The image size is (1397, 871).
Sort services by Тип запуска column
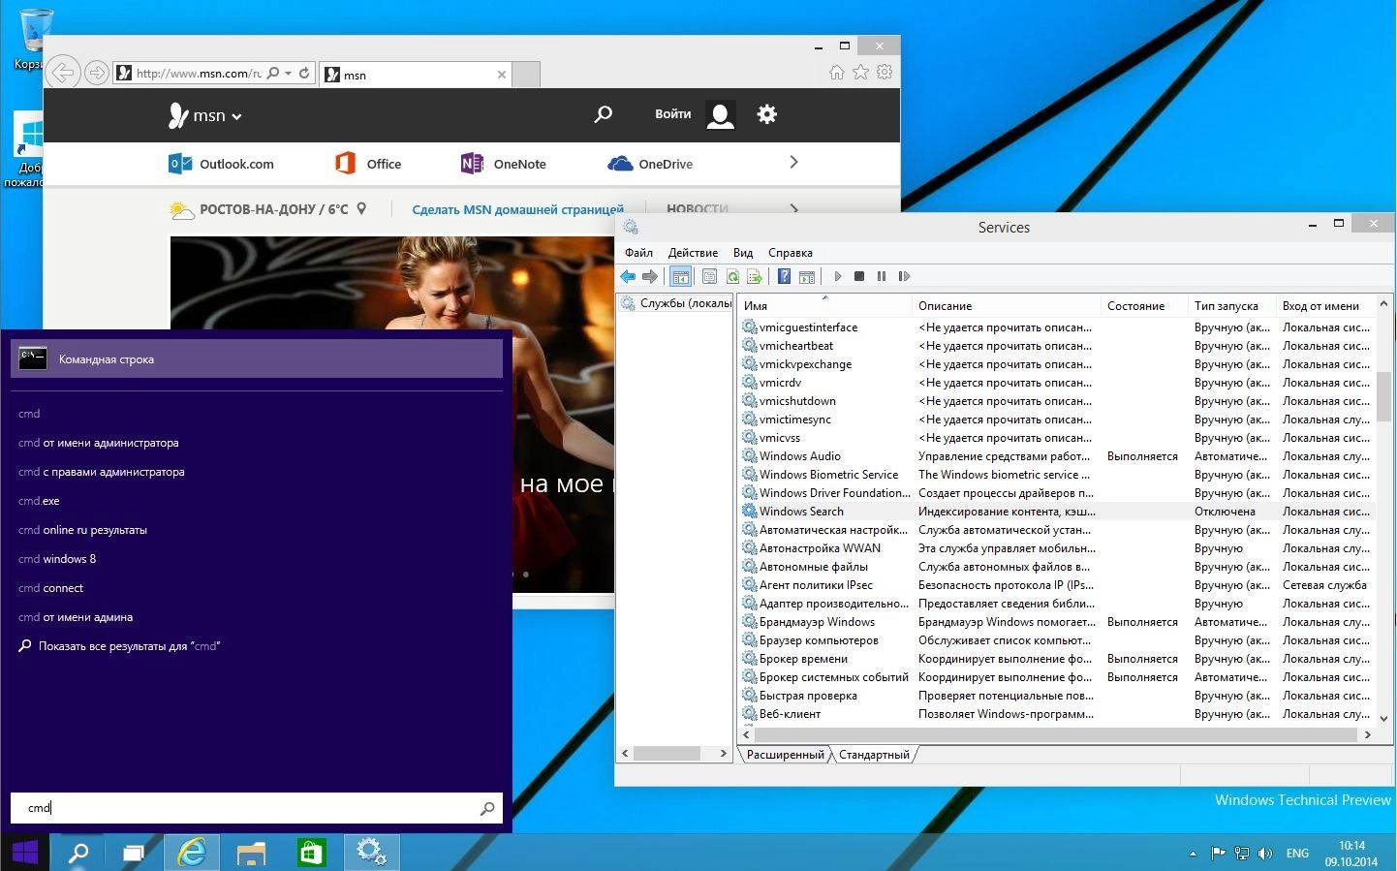click(x=1231, y=305)
